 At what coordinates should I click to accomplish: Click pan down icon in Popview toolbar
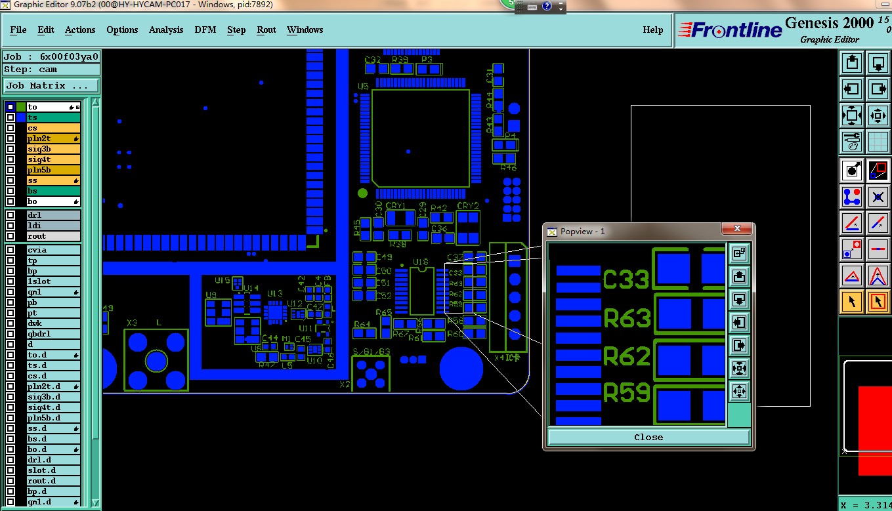tap(739, 300)
